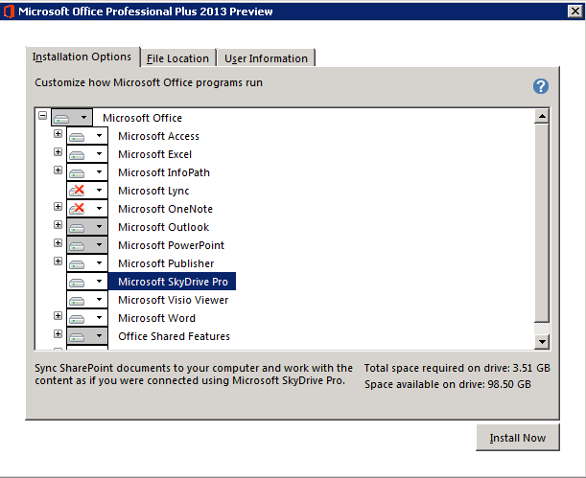Select the Microsoft Lync label
Screen dimensions: 586x478
[x=153, y=191]
